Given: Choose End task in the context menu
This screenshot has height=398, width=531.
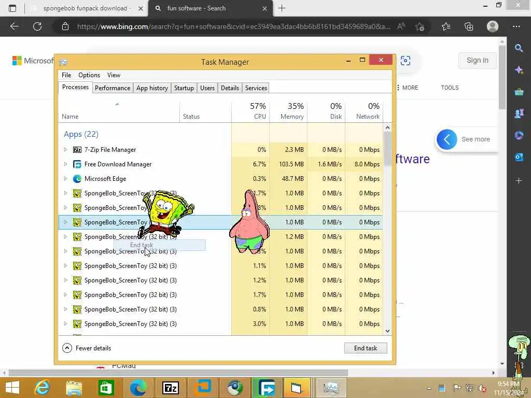Looking at the screenshot, I should [160, 245].
